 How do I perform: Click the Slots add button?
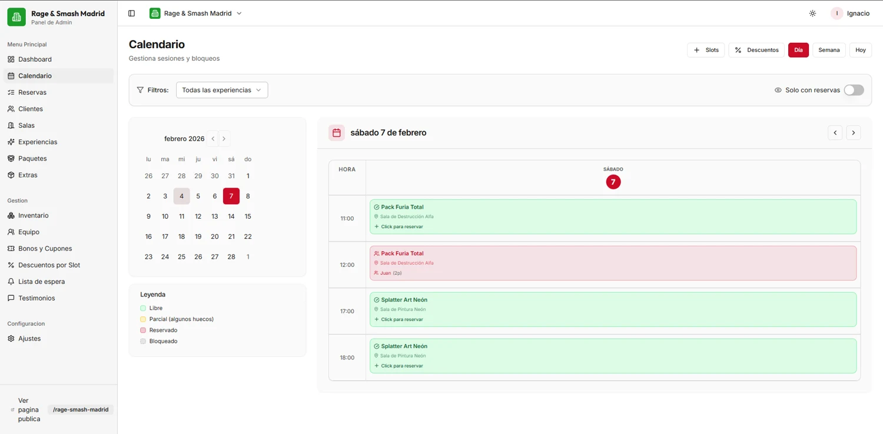706,50
